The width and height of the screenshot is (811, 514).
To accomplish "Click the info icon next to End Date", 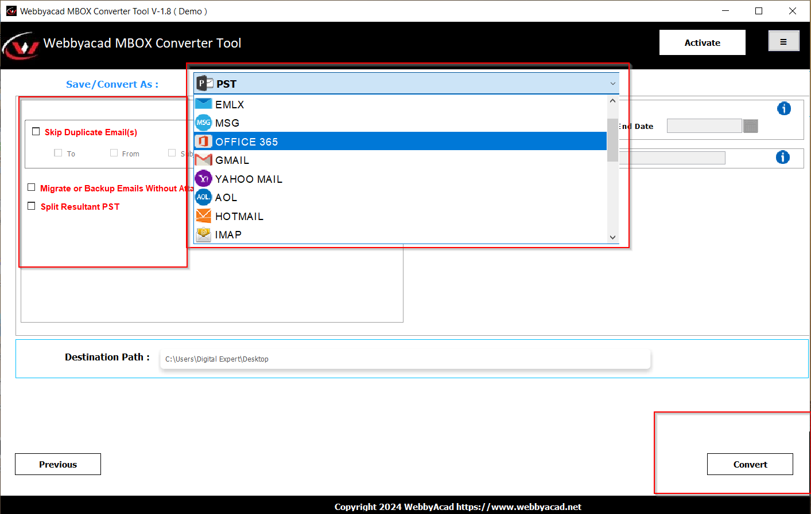I will coord(784,108).
